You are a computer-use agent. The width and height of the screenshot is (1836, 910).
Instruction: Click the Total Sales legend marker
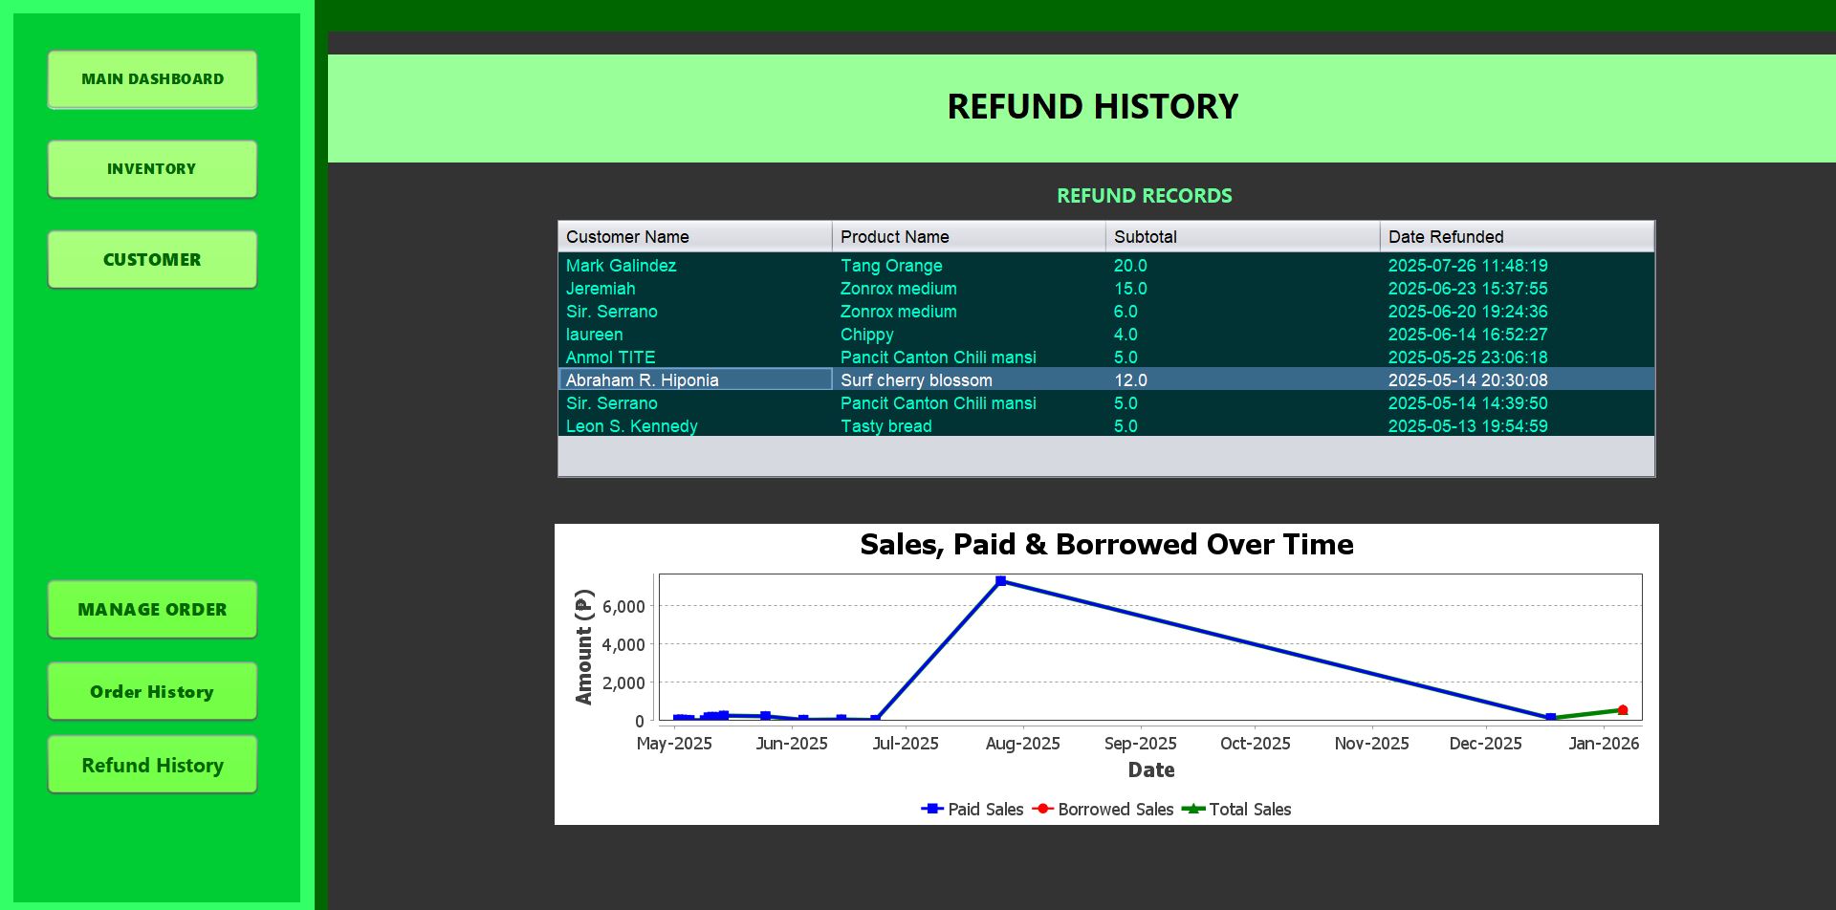[x=1193, y=809]
